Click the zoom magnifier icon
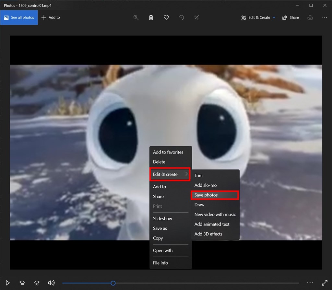Screen dimensions: 332x290 136,17
